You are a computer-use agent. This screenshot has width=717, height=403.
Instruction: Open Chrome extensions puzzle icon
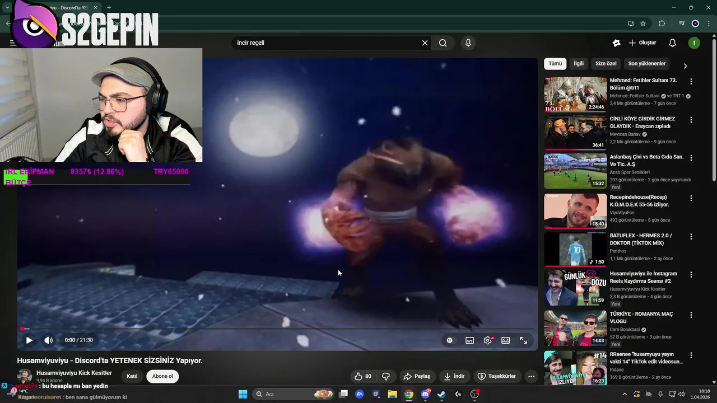(x=662, y=24)
